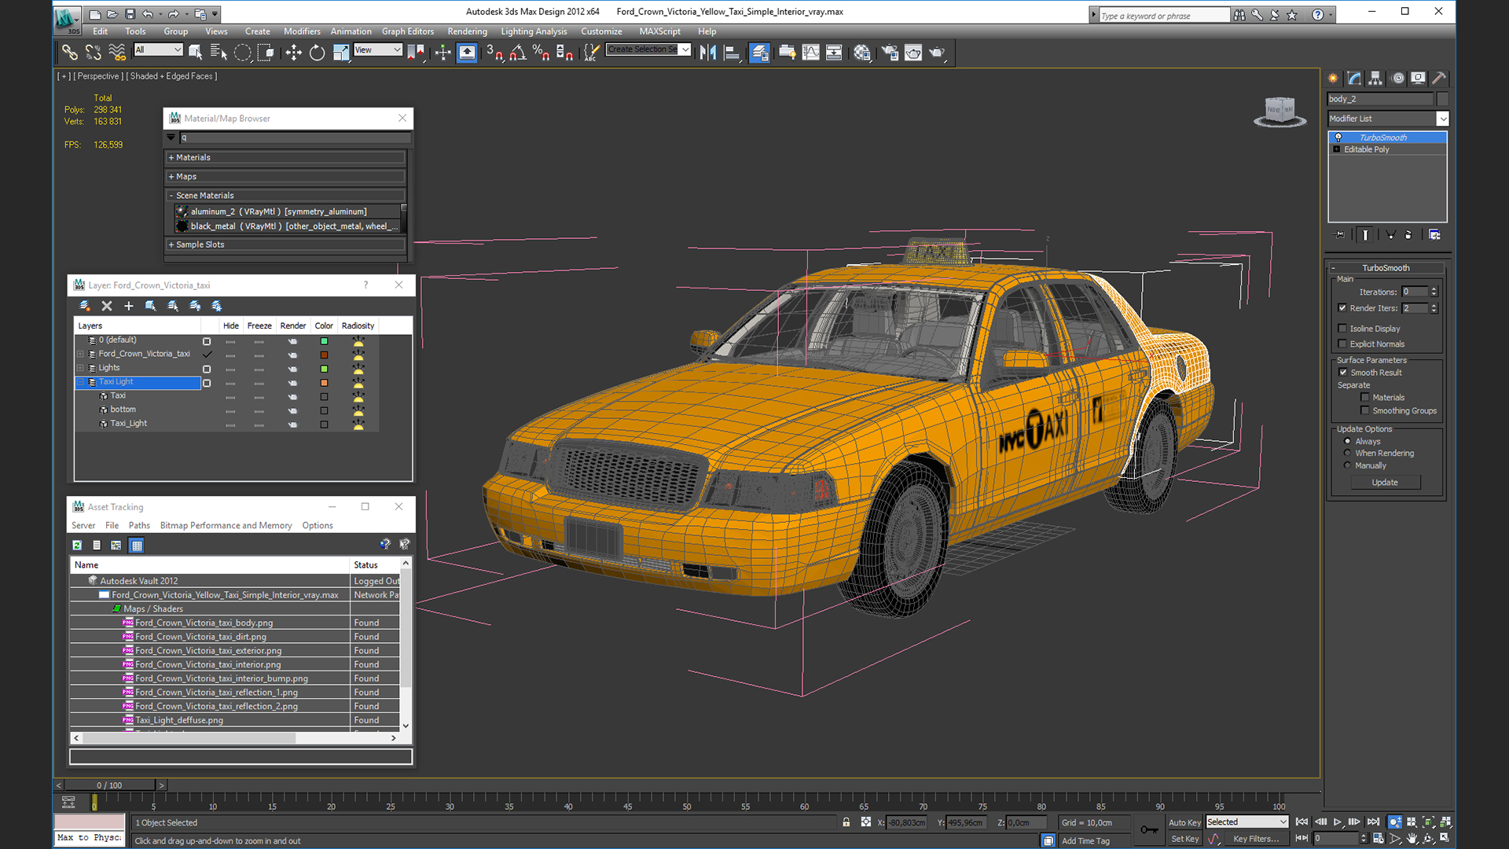This screenshot has height=849, width=1509.
Task: Check Separate by Smoothing Groups
Action: pos(1365,410)
